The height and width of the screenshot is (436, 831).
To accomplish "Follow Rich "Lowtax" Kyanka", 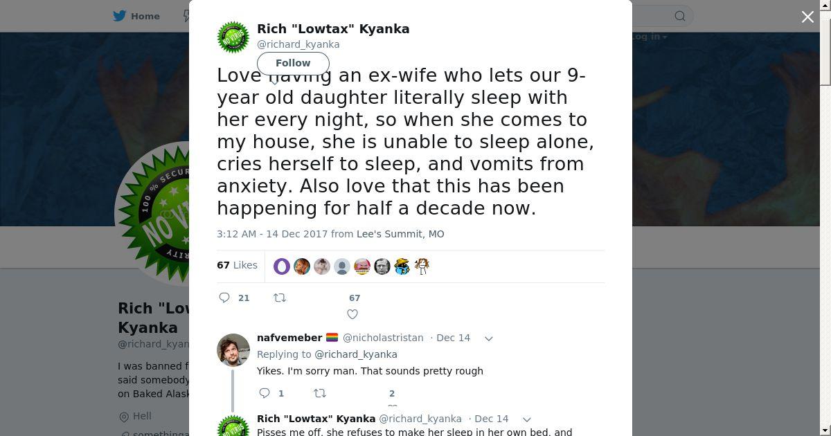I will coord(293,63).
